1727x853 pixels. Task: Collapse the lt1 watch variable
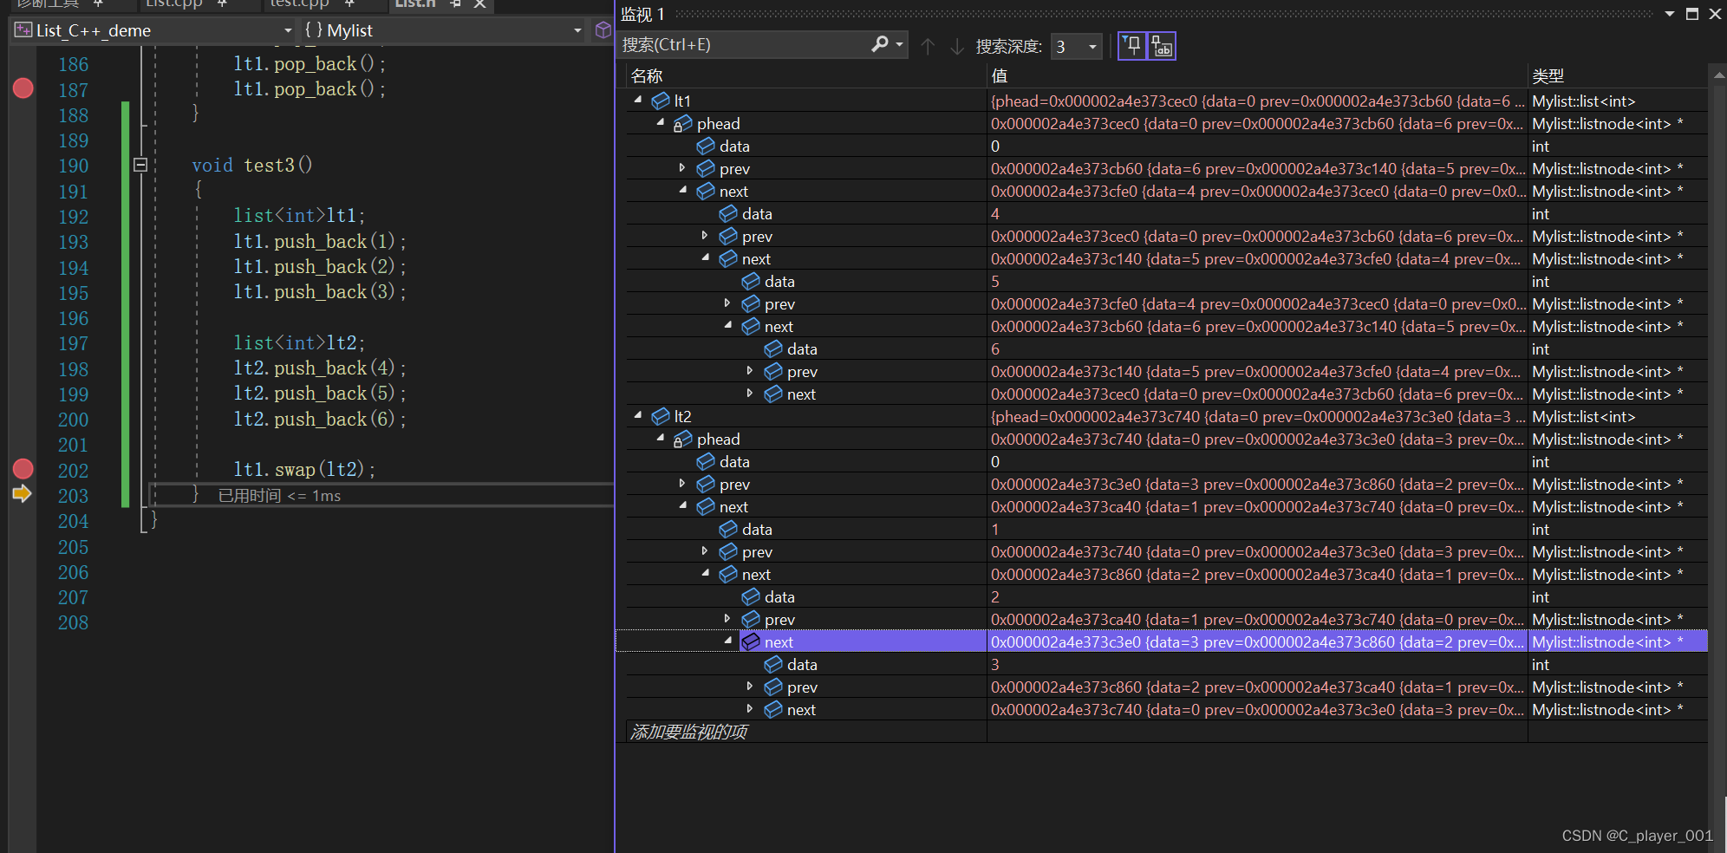click(x=638, y=100)
